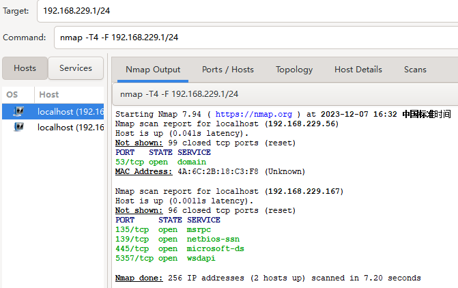Click the MAC Address output line

pos(210,171)
